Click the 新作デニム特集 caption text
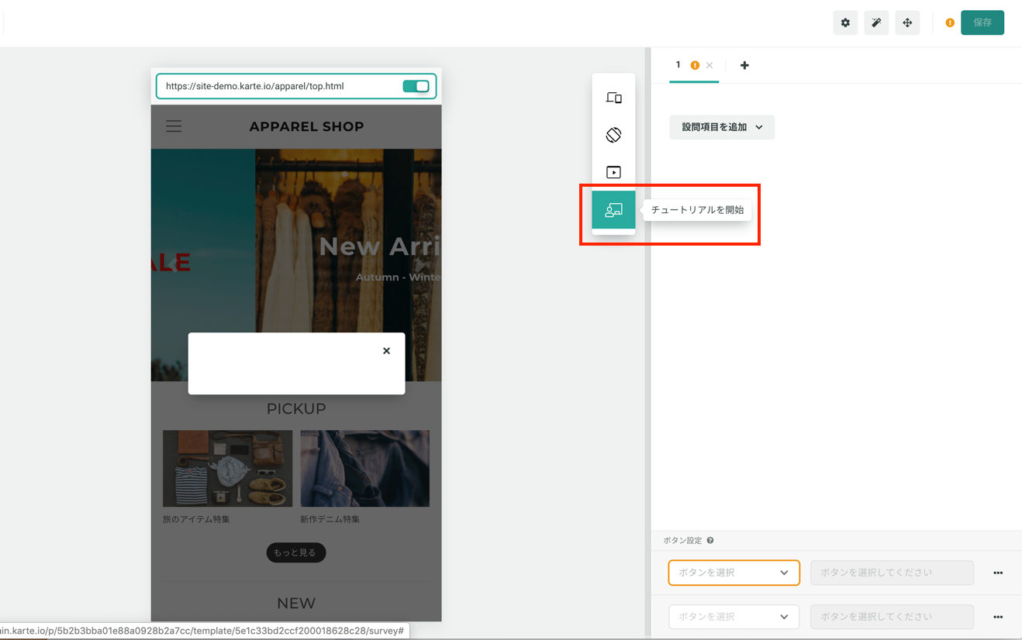This screenshot has height=640, width=1022. click(330, 519)
